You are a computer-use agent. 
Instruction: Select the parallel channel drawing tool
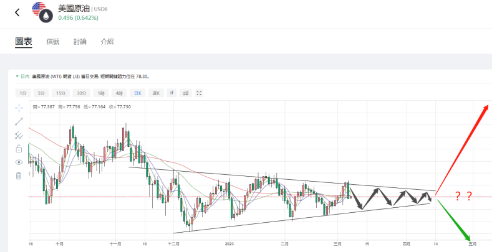pyautogui.click(x=19, y=135)
